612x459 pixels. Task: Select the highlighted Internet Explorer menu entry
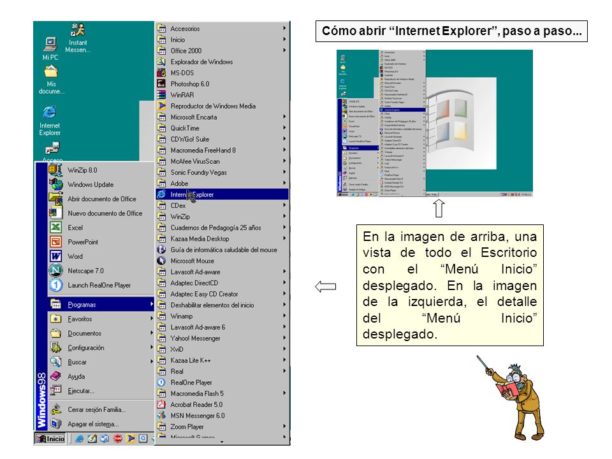click(222, 194)
